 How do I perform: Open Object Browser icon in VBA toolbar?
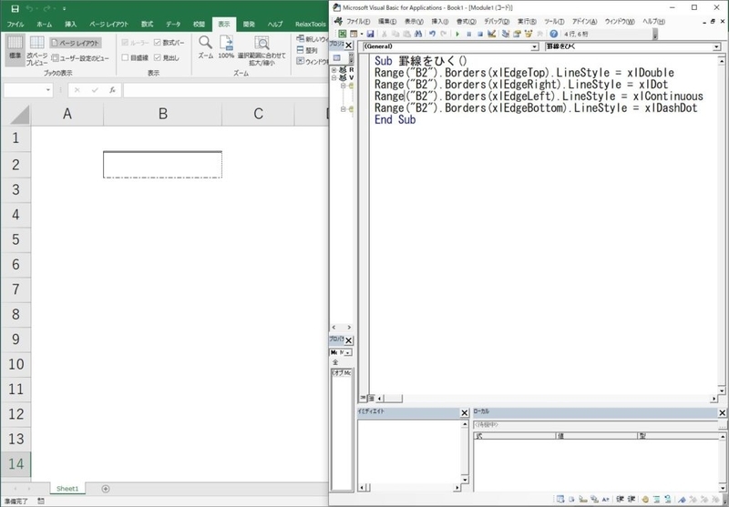529,34
